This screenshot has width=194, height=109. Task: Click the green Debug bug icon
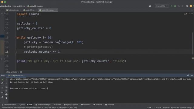point(175,6)
